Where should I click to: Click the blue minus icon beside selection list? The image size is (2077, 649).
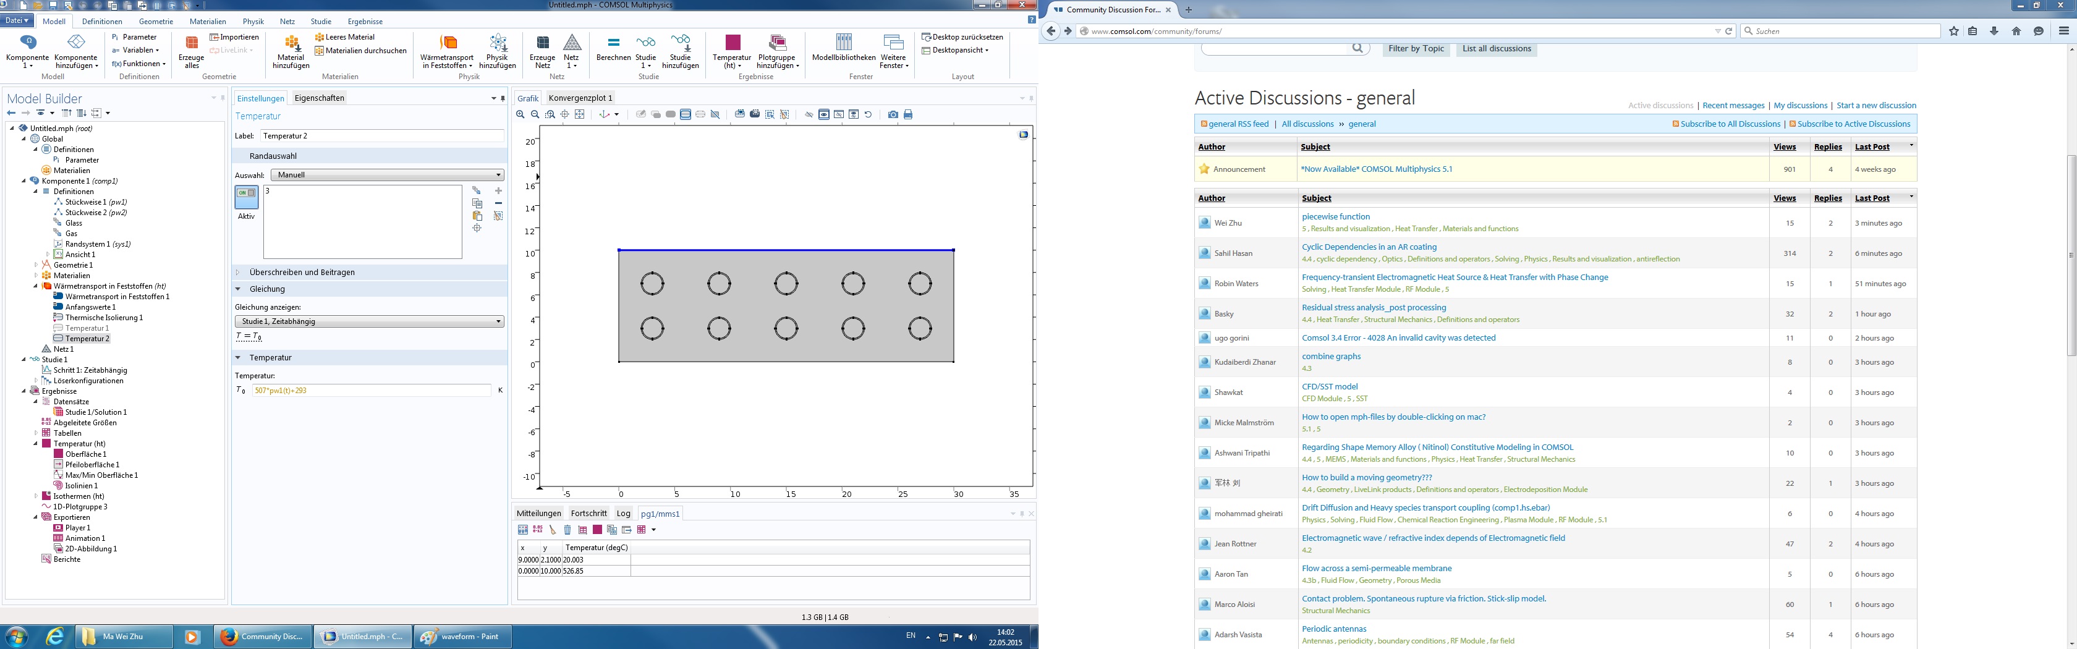pyautogui.click(x=498, y=203)
